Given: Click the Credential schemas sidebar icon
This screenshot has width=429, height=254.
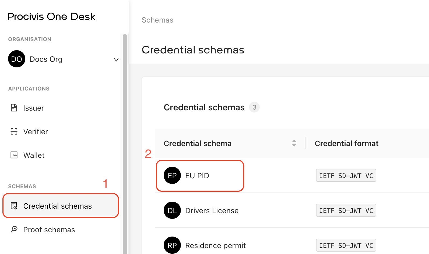Looking at the screenshot, I should coord(14,206).
